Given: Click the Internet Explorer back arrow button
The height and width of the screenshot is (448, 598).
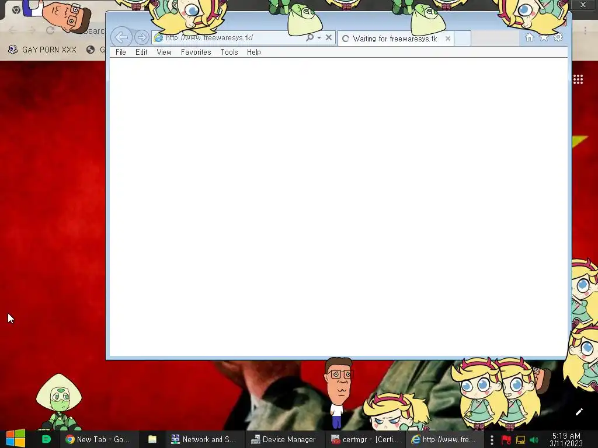Looking at the screenshot, I should [x=121, y=37].
